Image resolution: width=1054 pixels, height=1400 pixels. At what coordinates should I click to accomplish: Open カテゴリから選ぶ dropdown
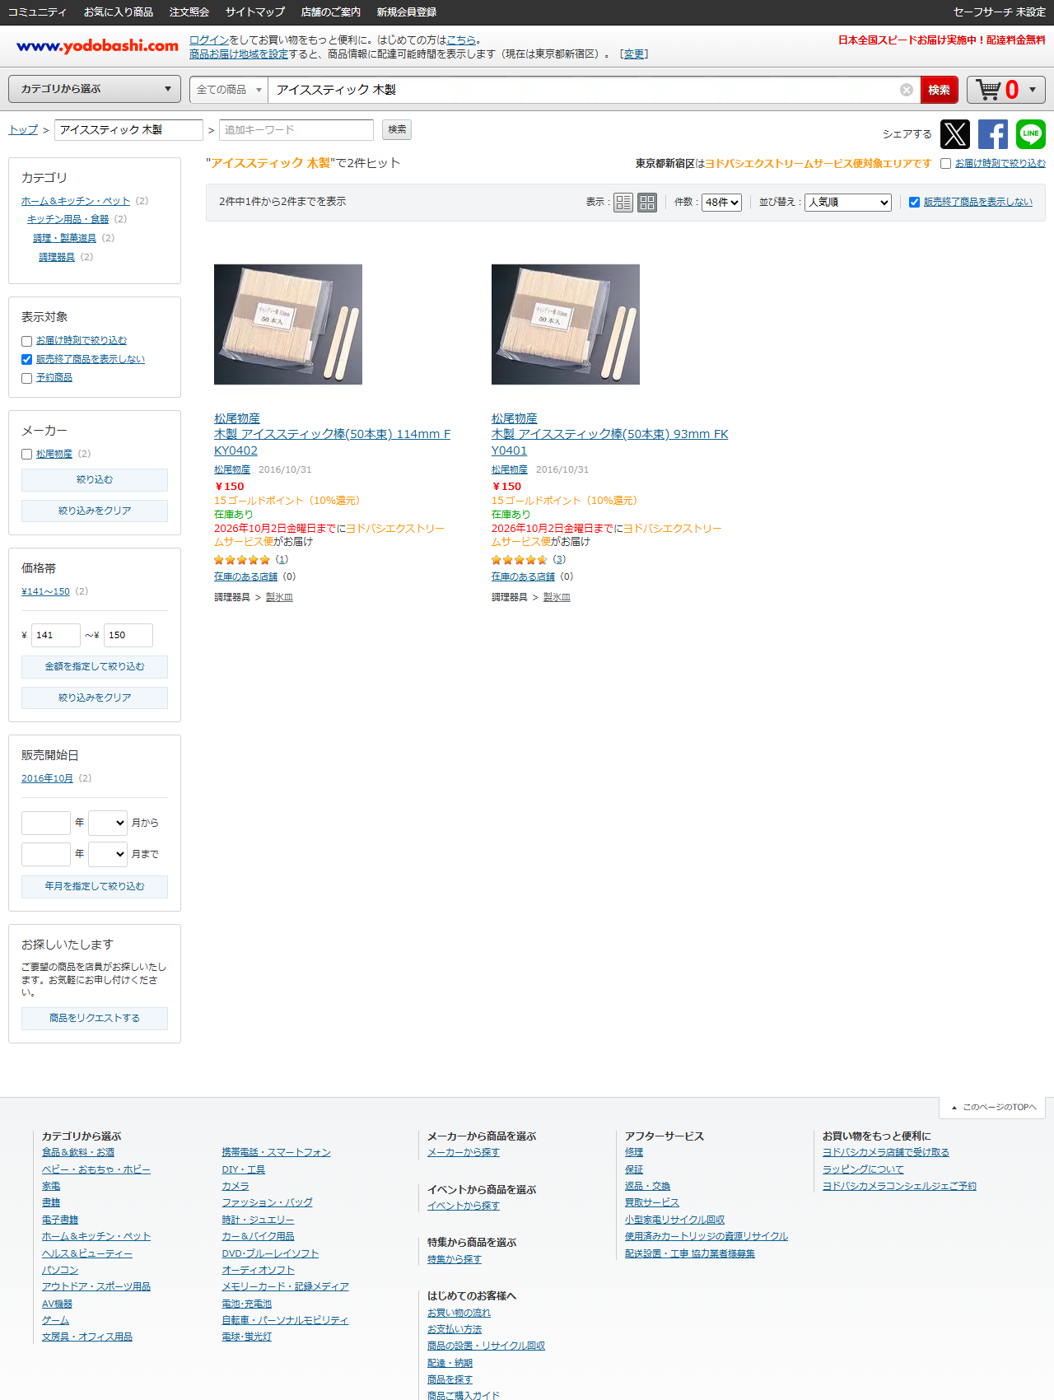tap(95, 89)
